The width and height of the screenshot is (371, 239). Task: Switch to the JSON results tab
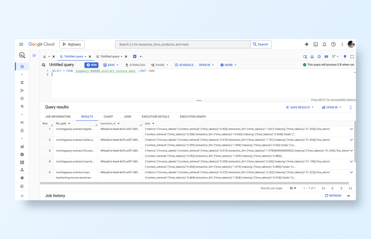point(127,117)
